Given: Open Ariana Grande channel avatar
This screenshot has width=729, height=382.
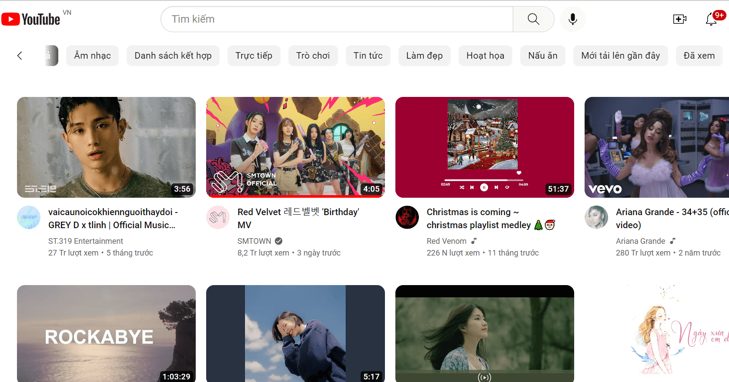Looking at the screenshot, I should pyautogui.click(x=596, y=217).
